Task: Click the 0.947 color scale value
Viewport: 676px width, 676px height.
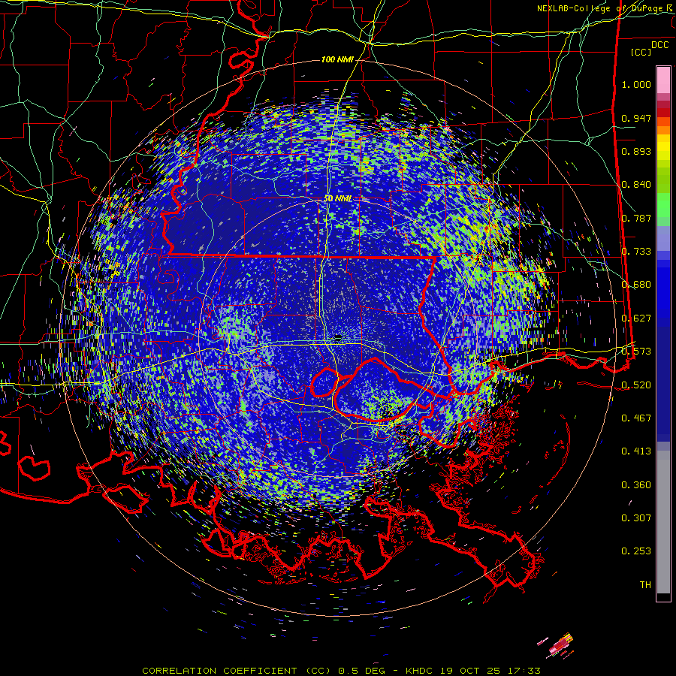Action: click(636, 118)
